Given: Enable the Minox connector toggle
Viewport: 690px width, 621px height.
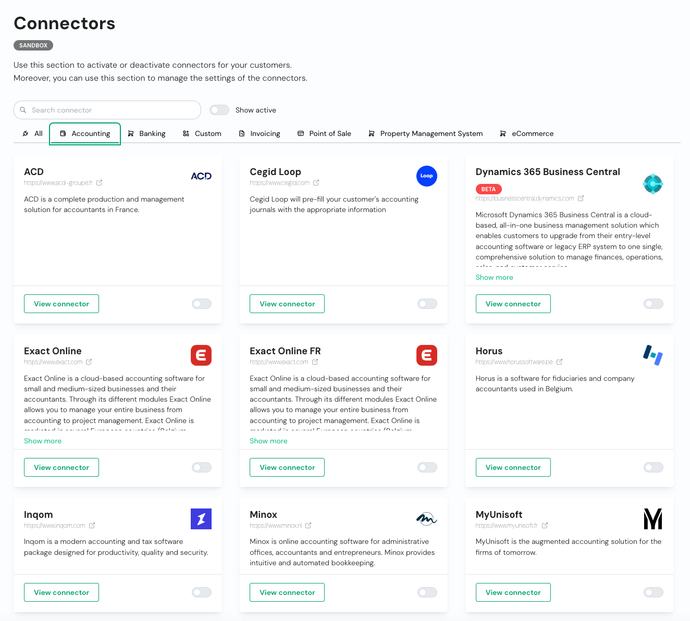Looking at the screenshot, I should 427,592.
